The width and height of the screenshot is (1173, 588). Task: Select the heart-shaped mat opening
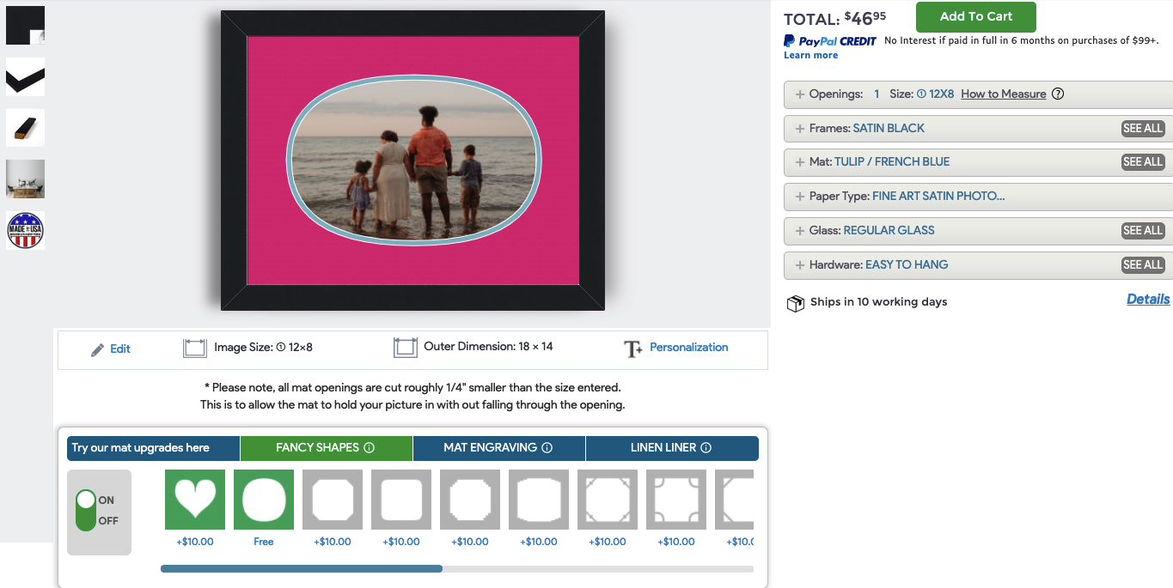[x=195, y=499]
